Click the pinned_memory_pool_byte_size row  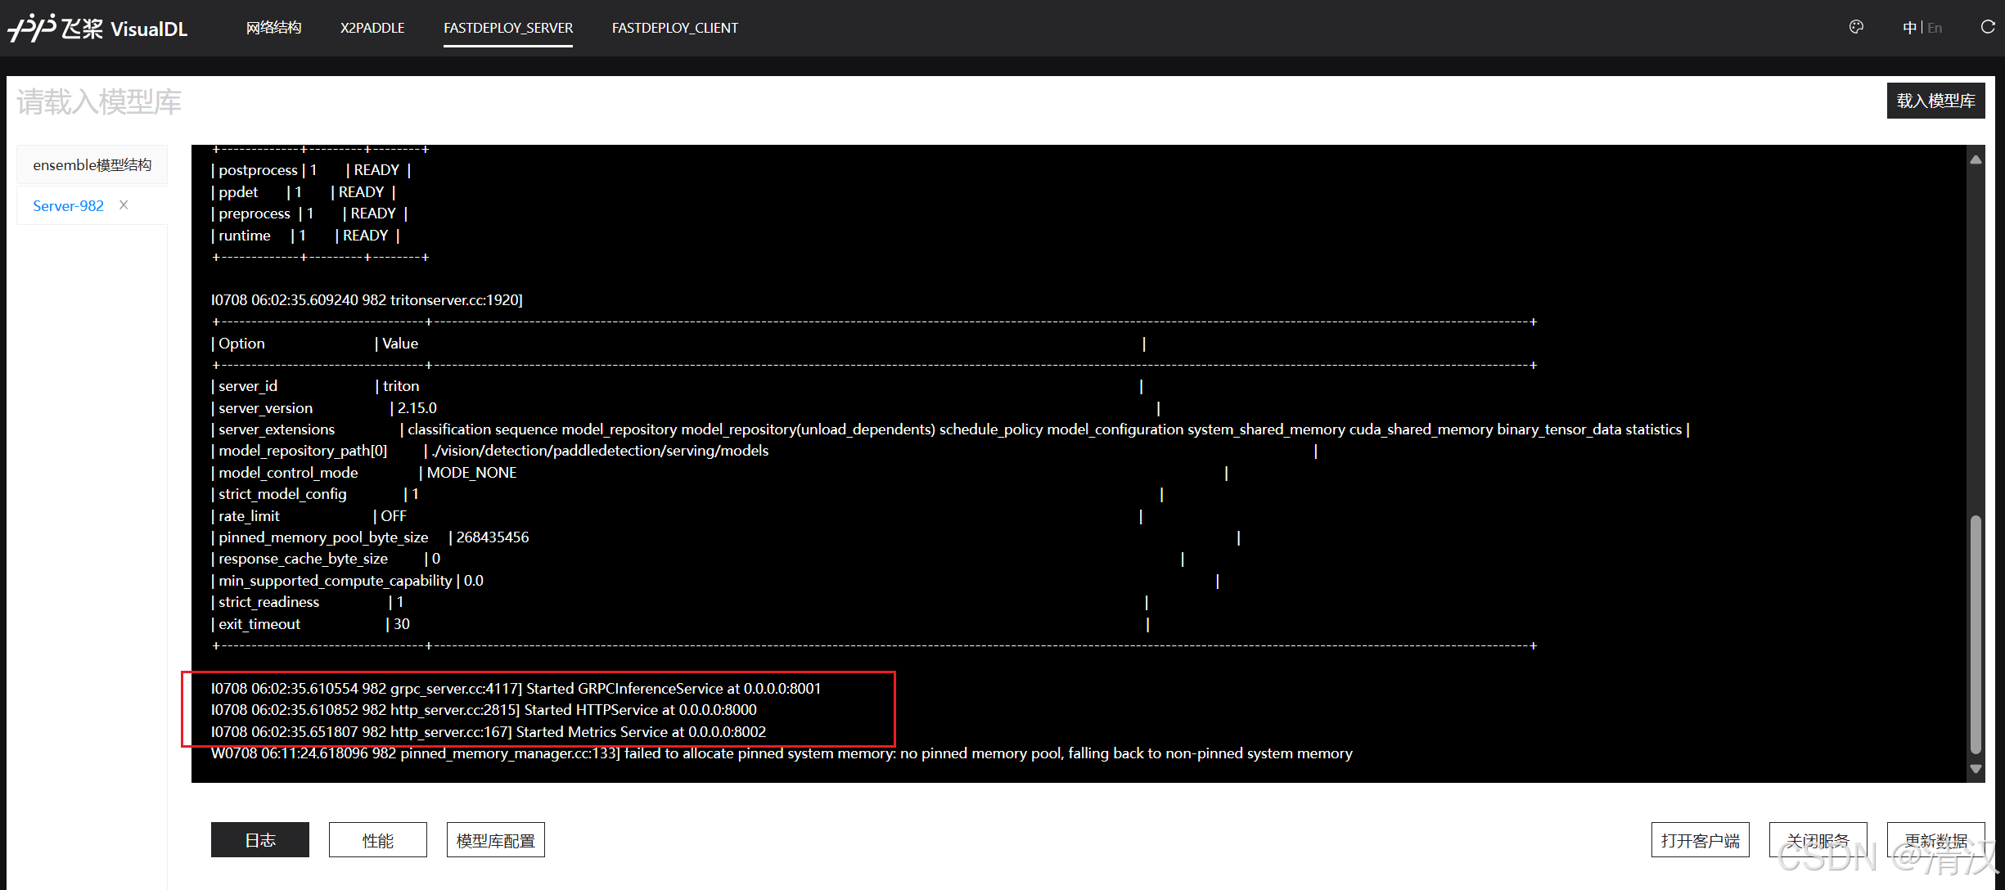coord(725,537)
